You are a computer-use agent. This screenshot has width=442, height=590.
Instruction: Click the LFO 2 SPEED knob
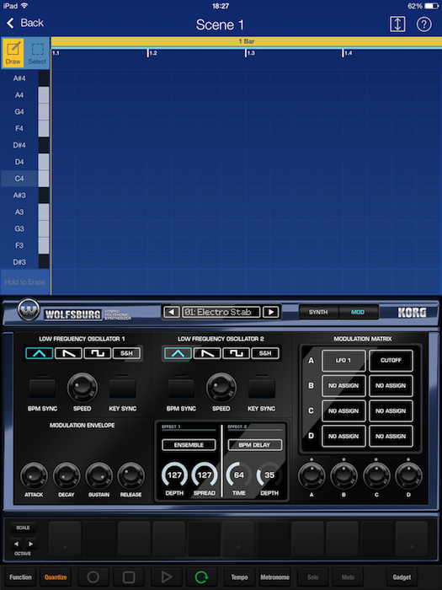point(221,388)
